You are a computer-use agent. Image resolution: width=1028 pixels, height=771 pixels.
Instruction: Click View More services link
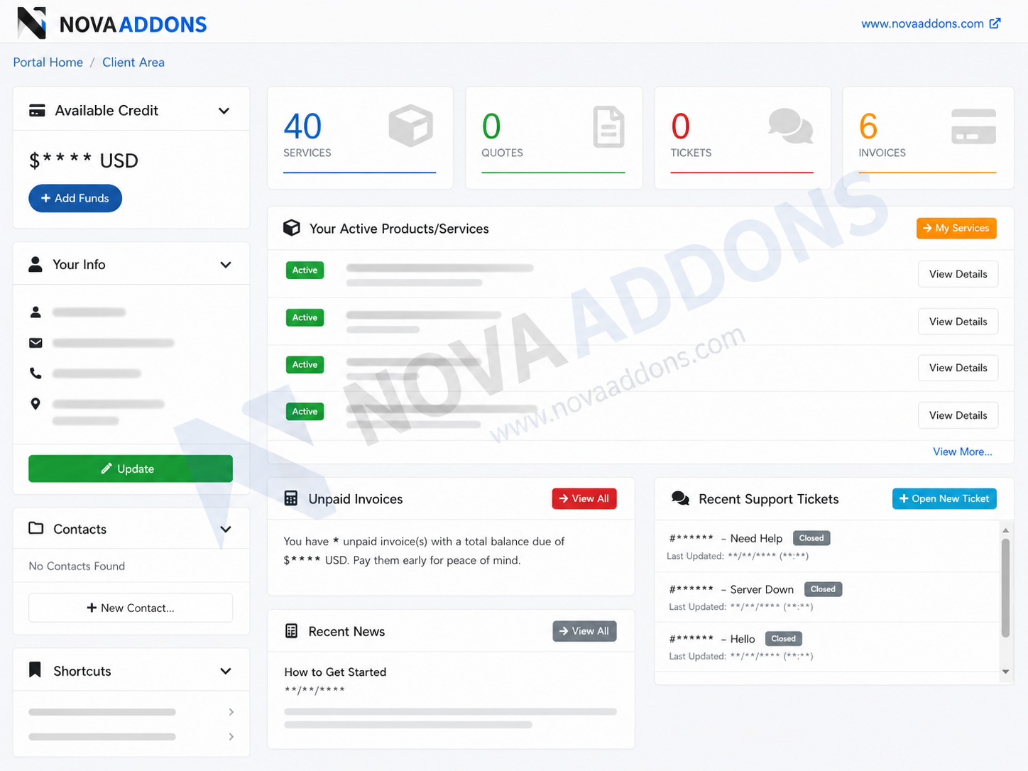pos(962,452)
